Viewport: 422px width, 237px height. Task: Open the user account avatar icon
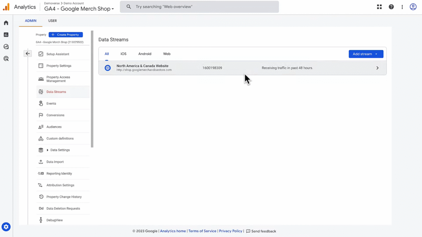pyautogui.click(x=413, y=7)
